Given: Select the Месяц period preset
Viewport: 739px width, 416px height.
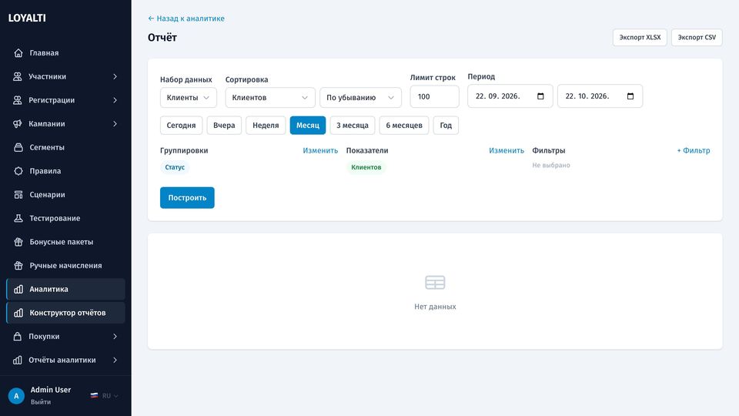Looking at the screenshot, I should 308,126.
